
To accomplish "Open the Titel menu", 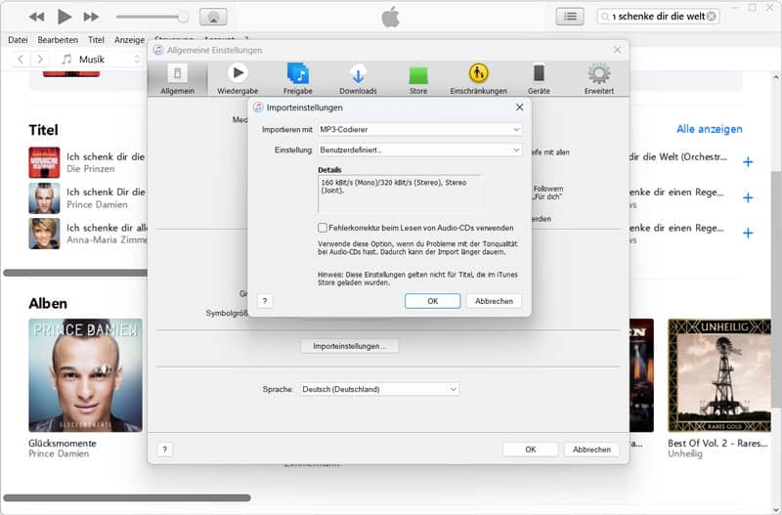I will tap(96, 40).
